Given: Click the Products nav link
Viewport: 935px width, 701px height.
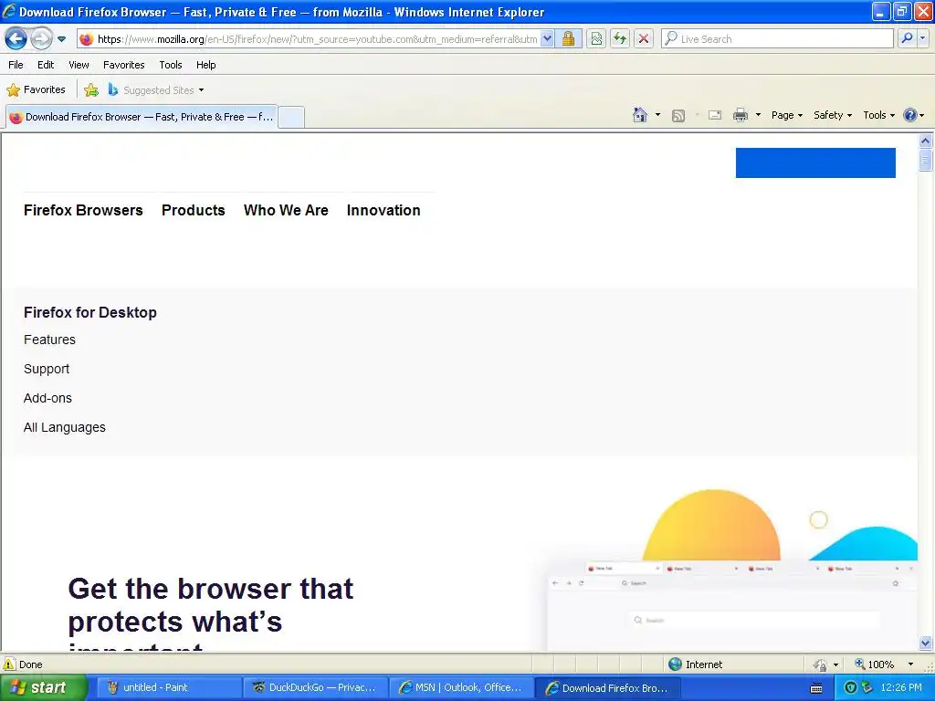Looking at the screenshot, I should tap(194, 211).
